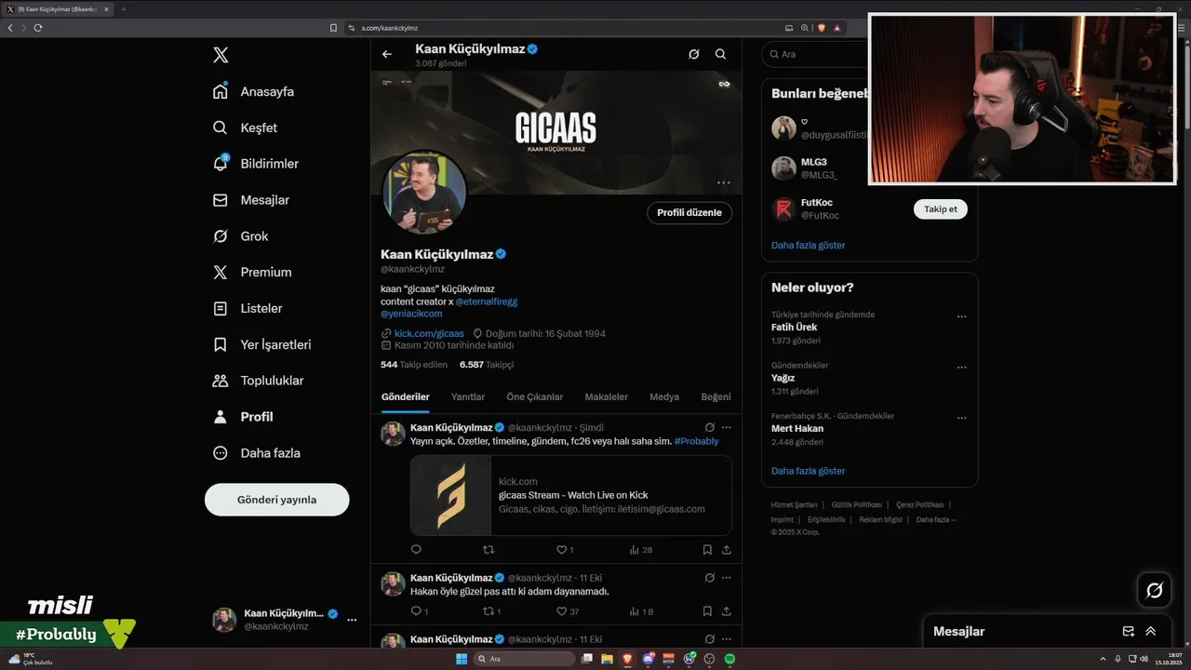Open Grok from the sidebar menu

click(240, 236)
